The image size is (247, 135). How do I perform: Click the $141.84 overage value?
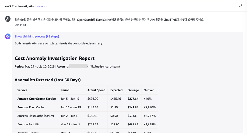click(x=133, y=107)
